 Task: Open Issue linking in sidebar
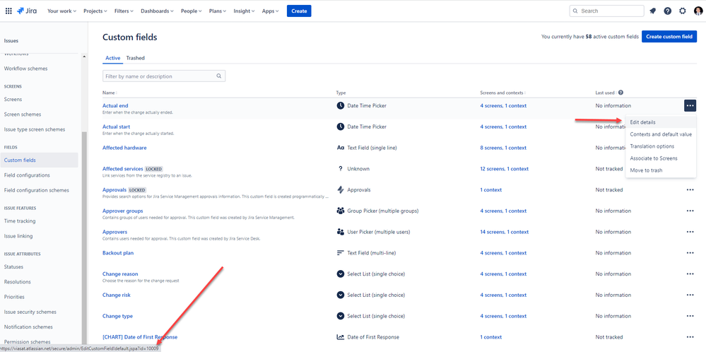click(18, 236)
